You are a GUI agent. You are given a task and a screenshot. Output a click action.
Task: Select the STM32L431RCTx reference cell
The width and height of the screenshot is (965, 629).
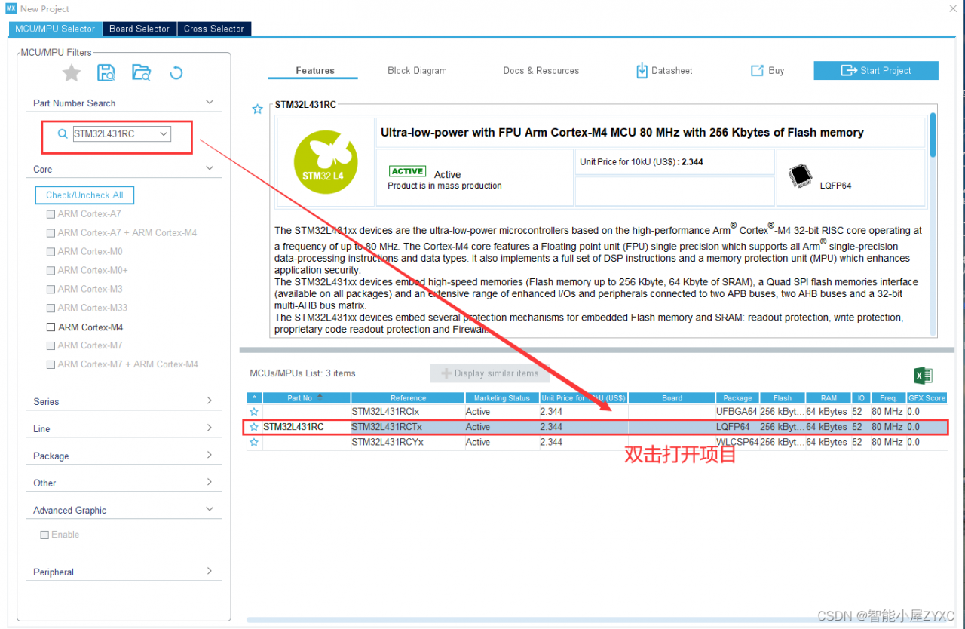pos(408,427)
